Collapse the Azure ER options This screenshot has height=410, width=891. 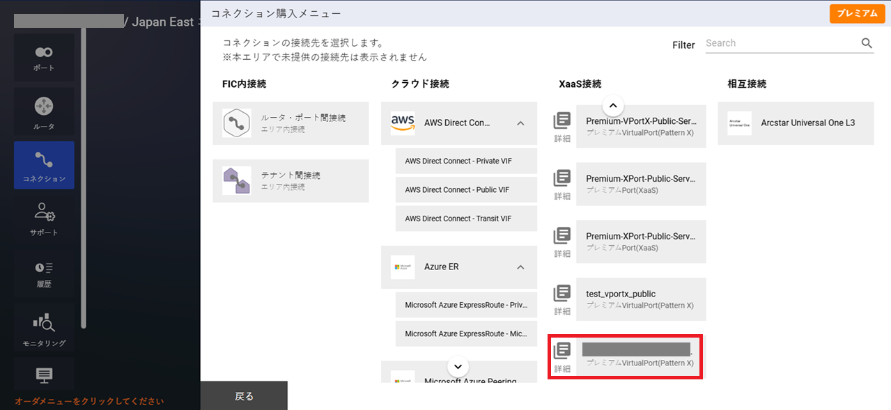520,267
